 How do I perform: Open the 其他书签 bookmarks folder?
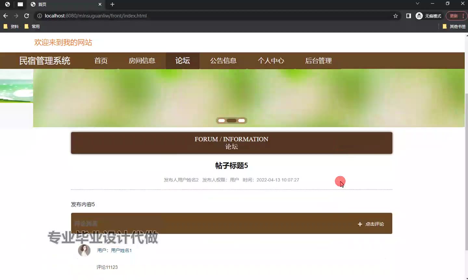454,27
